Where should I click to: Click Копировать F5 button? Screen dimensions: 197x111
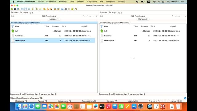point(64,101)
